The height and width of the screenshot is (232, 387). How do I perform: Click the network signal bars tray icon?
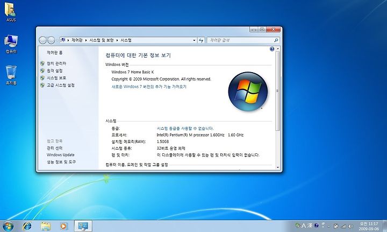[343, 226]
